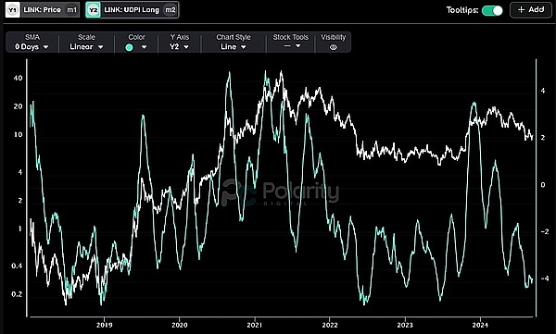Toggle the Visibility eye icon
This screenshot has width=556, height=334.
click(333, 47)
